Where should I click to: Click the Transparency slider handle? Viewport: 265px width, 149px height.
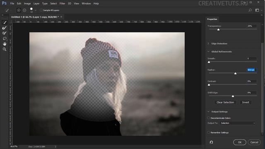(x=218, y=29)
